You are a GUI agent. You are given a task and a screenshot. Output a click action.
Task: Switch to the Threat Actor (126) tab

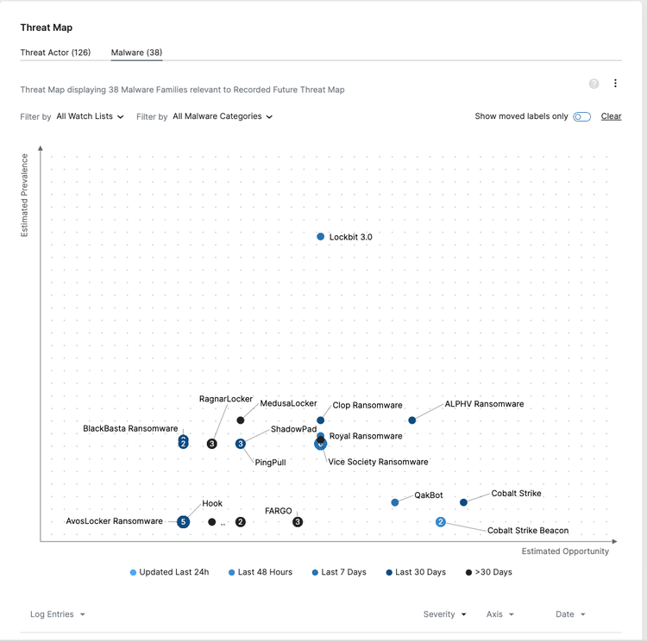[55, 53]
